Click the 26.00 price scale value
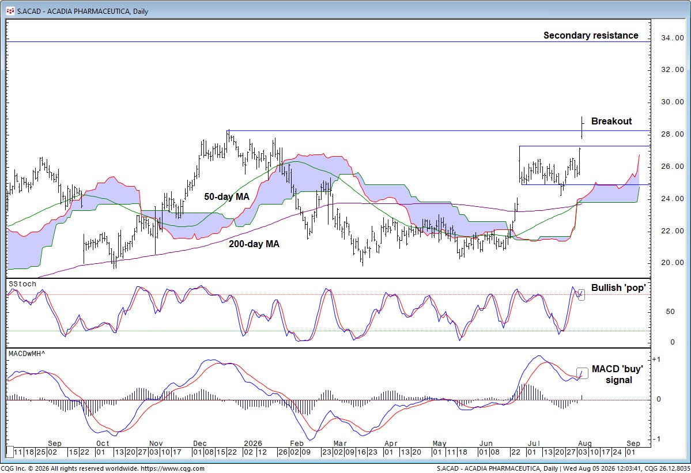This screenshot has width=691, height=473. (673, 167)
